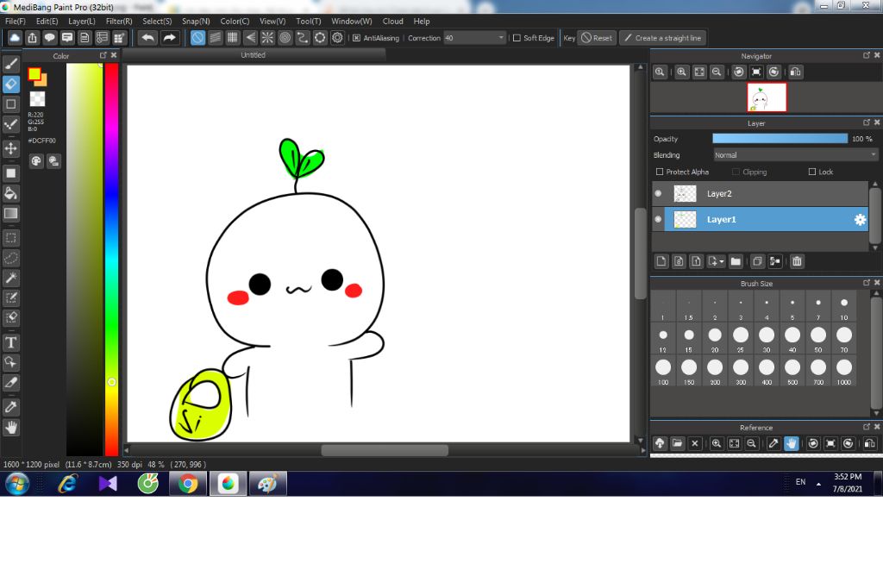Pick the Eyedropper tool
The width and height of the screenshot is (883, 570).
(11, 406)
